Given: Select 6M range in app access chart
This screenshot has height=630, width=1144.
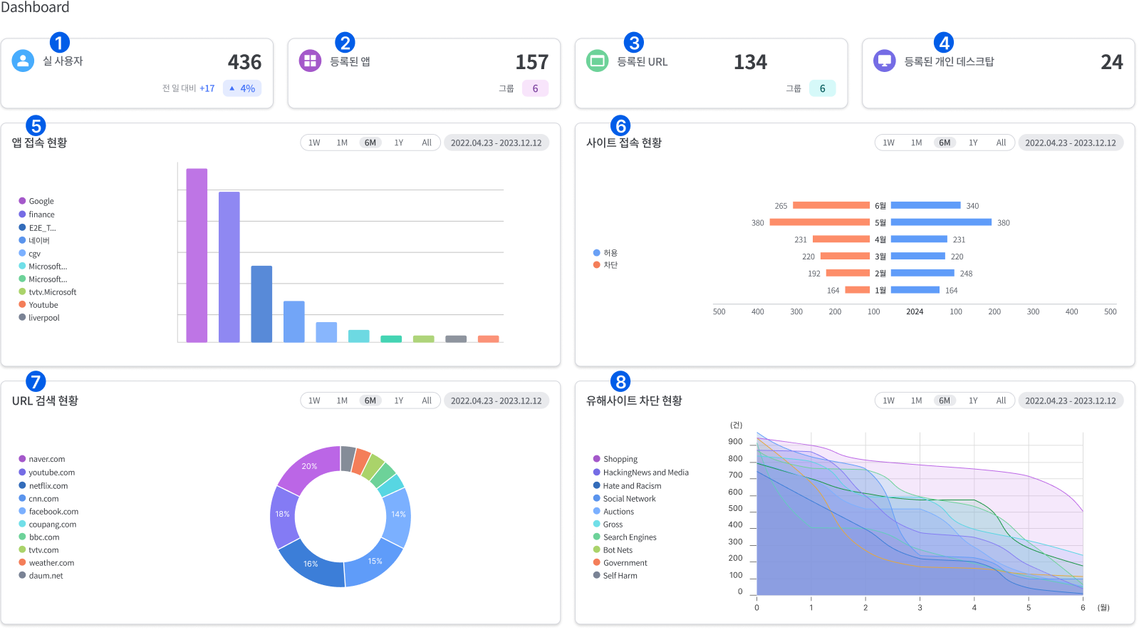Looking at the screenshot, I should click(370, 143).
